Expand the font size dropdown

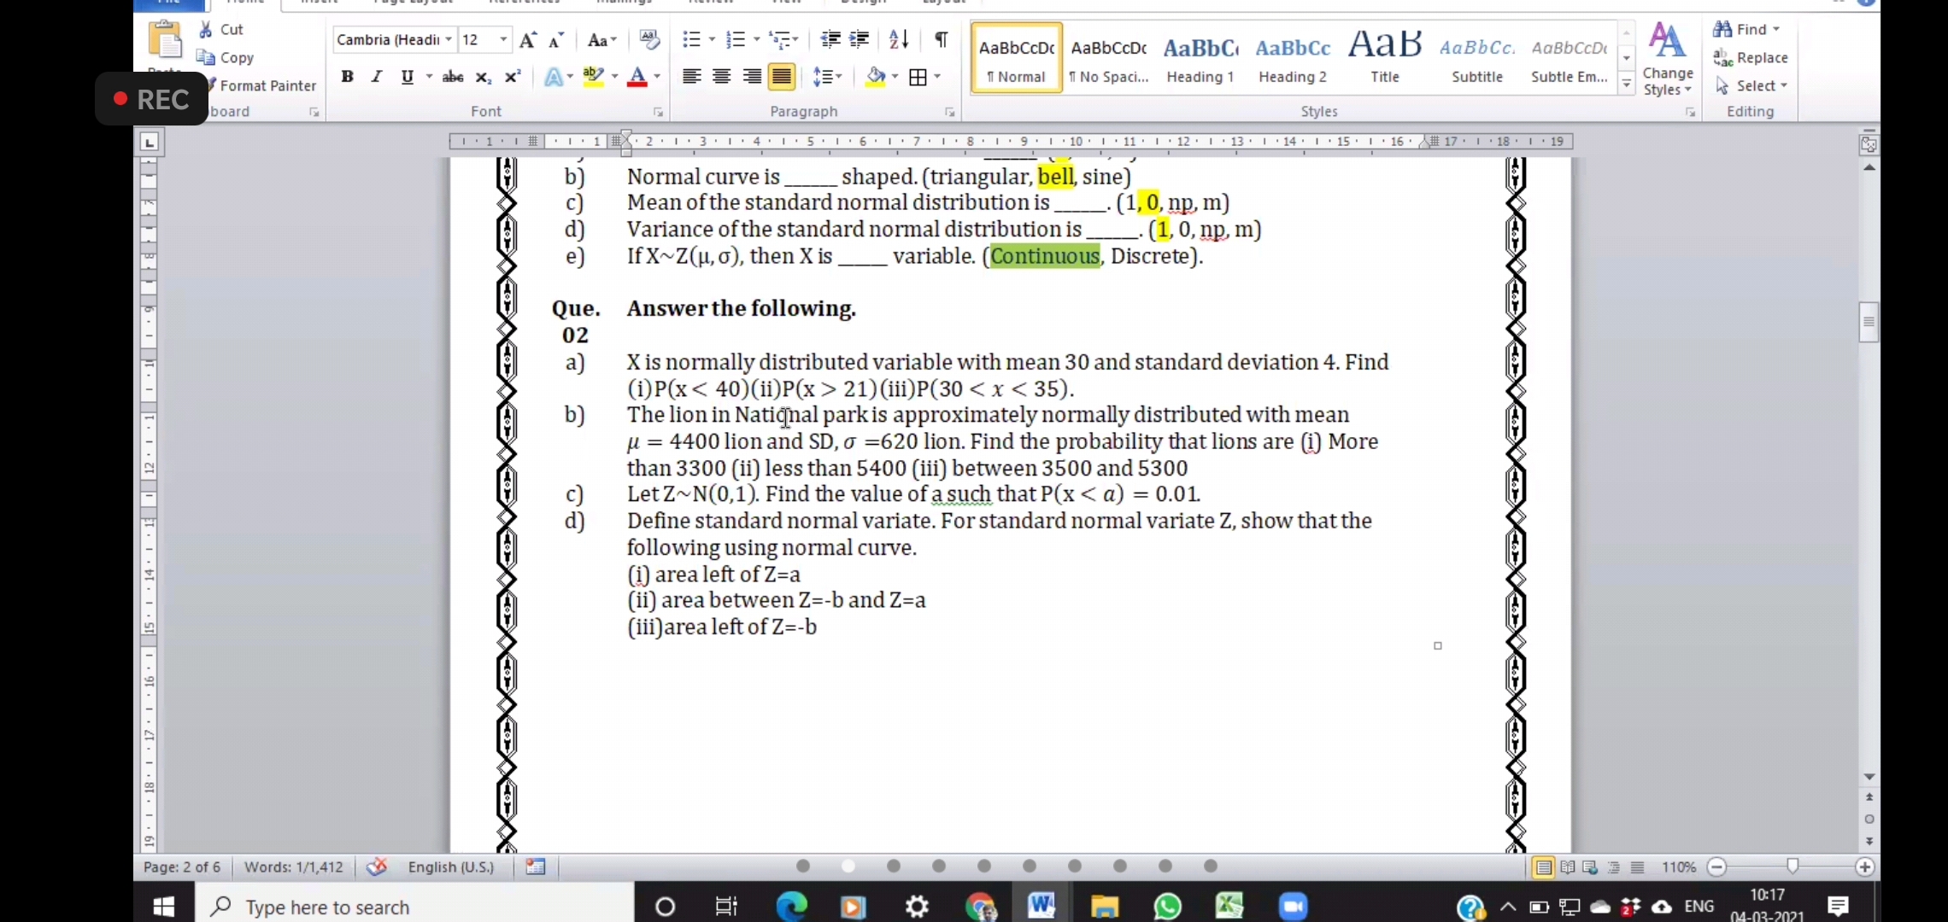[x=503, y=39]
